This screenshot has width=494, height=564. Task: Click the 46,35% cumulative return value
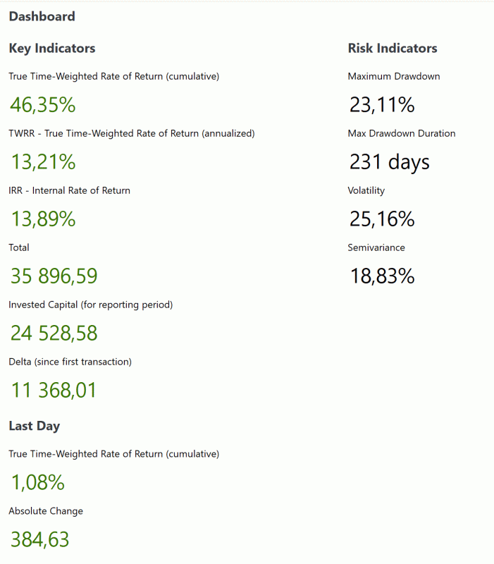[x=42, y=105]
